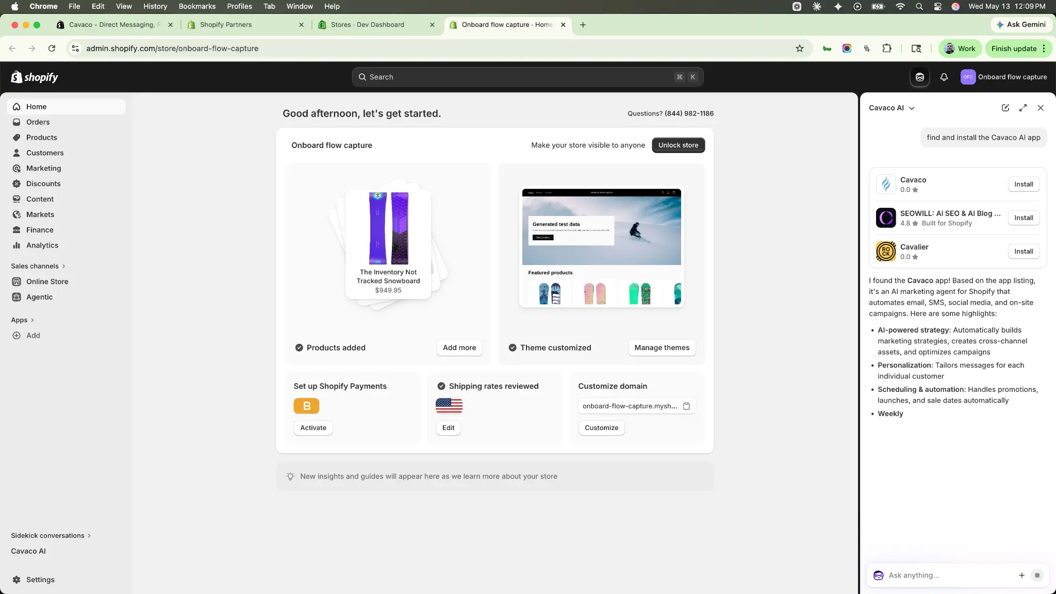Screen dimensions: 1056x594
Task: Open the Profiles menu
Action: tap(239, 6)
